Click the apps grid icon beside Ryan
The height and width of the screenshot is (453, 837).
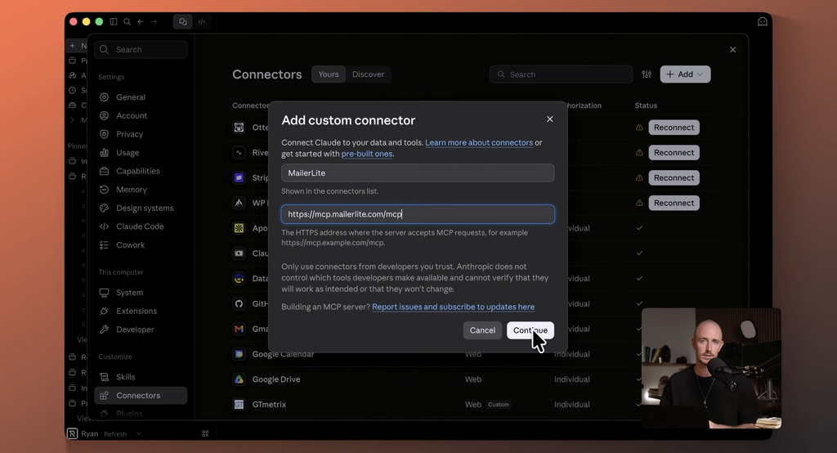tap(205, 433)
